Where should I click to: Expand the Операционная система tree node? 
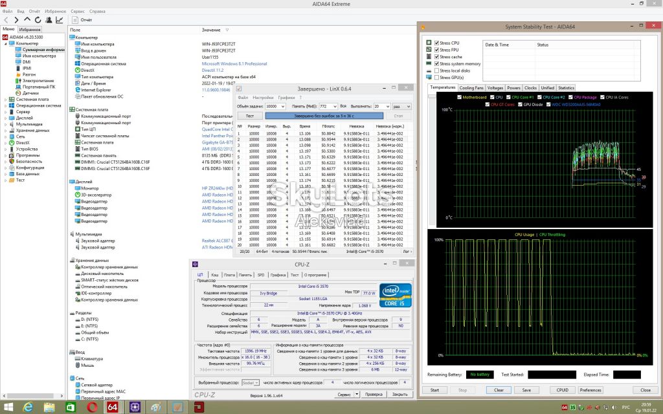5,105
